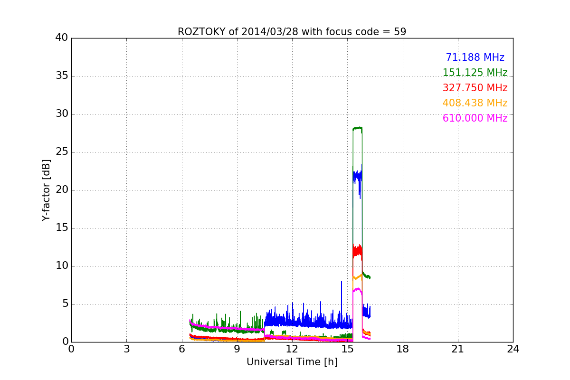Click x-axis tick label 3
Viewport: 570px width, 380px height.
(x=126, y=349)
